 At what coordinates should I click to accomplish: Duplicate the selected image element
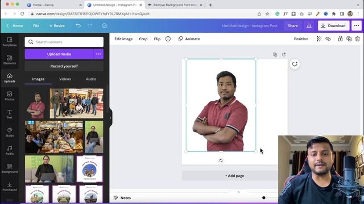point(349,39)
